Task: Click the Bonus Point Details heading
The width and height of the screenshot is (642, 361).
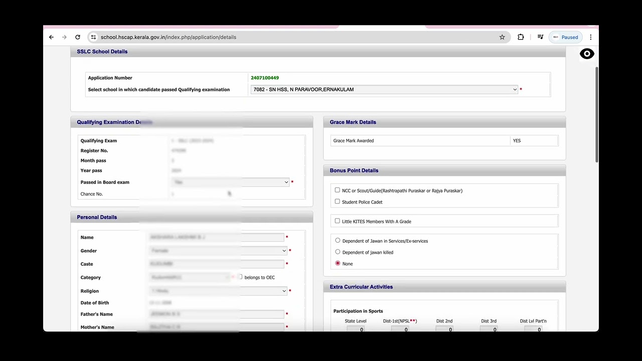Action: (354, 170)
